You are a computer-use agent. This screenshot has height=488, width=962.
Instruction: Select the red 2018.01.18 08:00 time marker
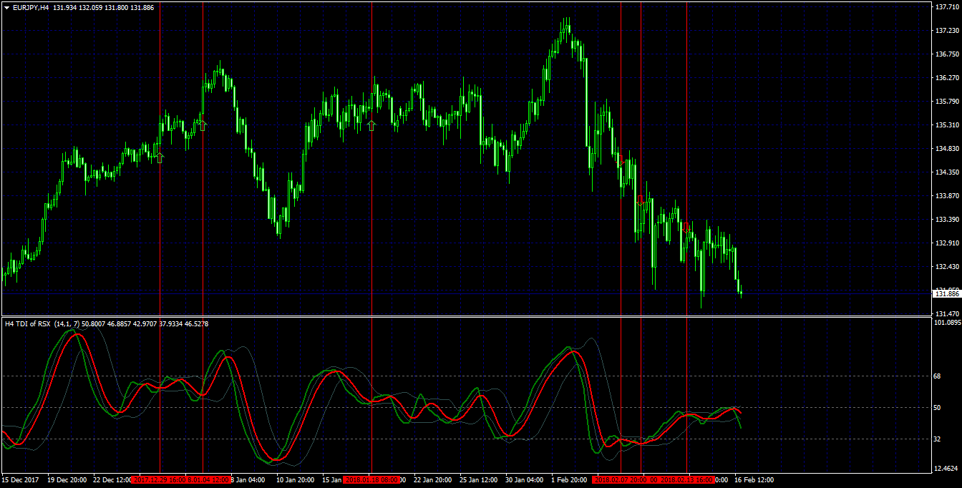371,480
